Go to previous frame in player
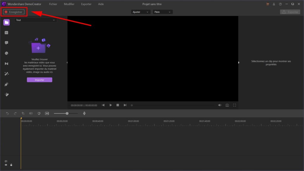304x171 pixels. coord(103,105)
